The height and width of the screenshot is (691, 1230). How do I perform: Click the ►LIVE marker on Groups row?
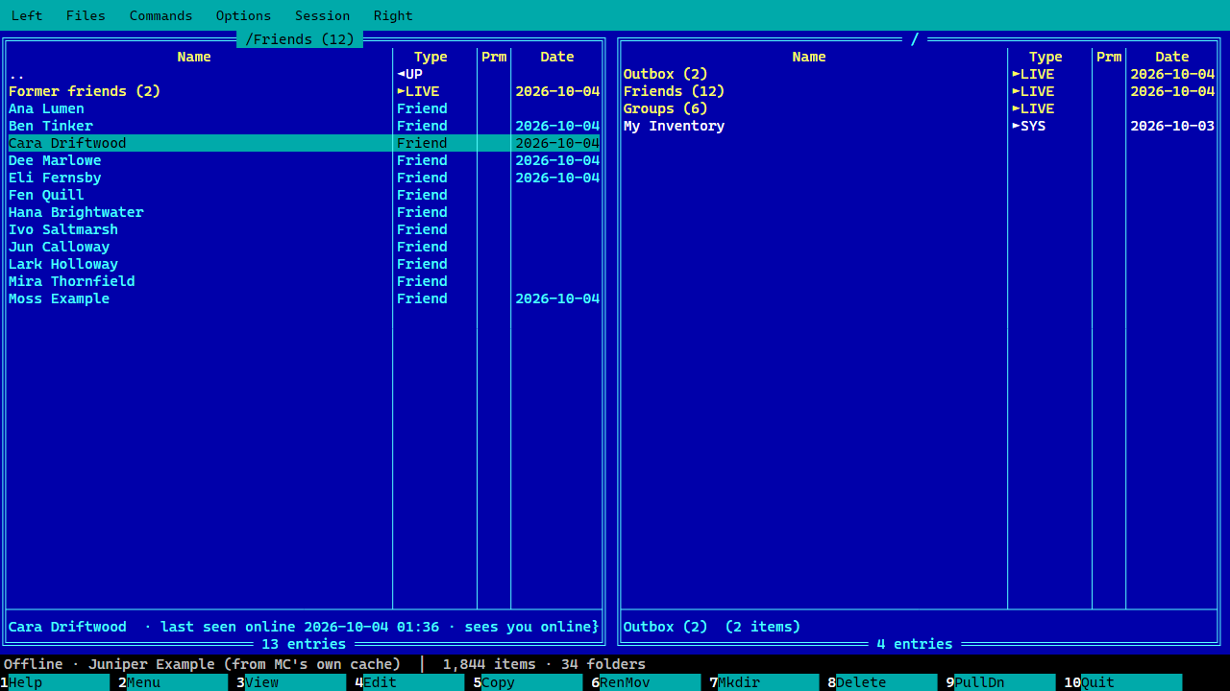[x=1033, y=108]
